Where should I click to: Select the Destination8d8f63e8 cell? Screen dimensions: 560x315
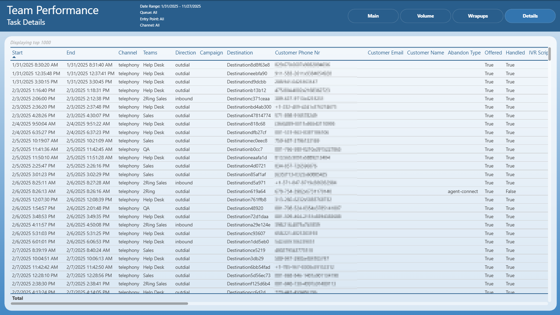click(248, 65)
